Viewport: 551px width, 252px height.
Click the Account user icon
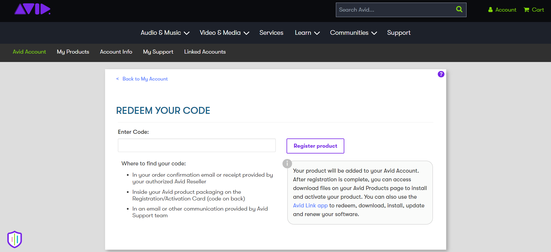[490, 10]
